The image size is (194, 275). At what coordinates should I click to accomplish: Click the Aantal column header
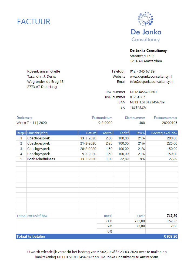tap(108, 133)
